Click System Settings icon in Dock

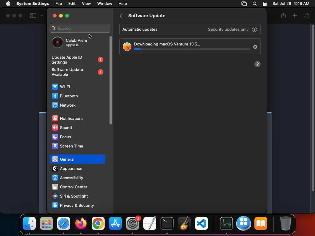tap(133, 223)
